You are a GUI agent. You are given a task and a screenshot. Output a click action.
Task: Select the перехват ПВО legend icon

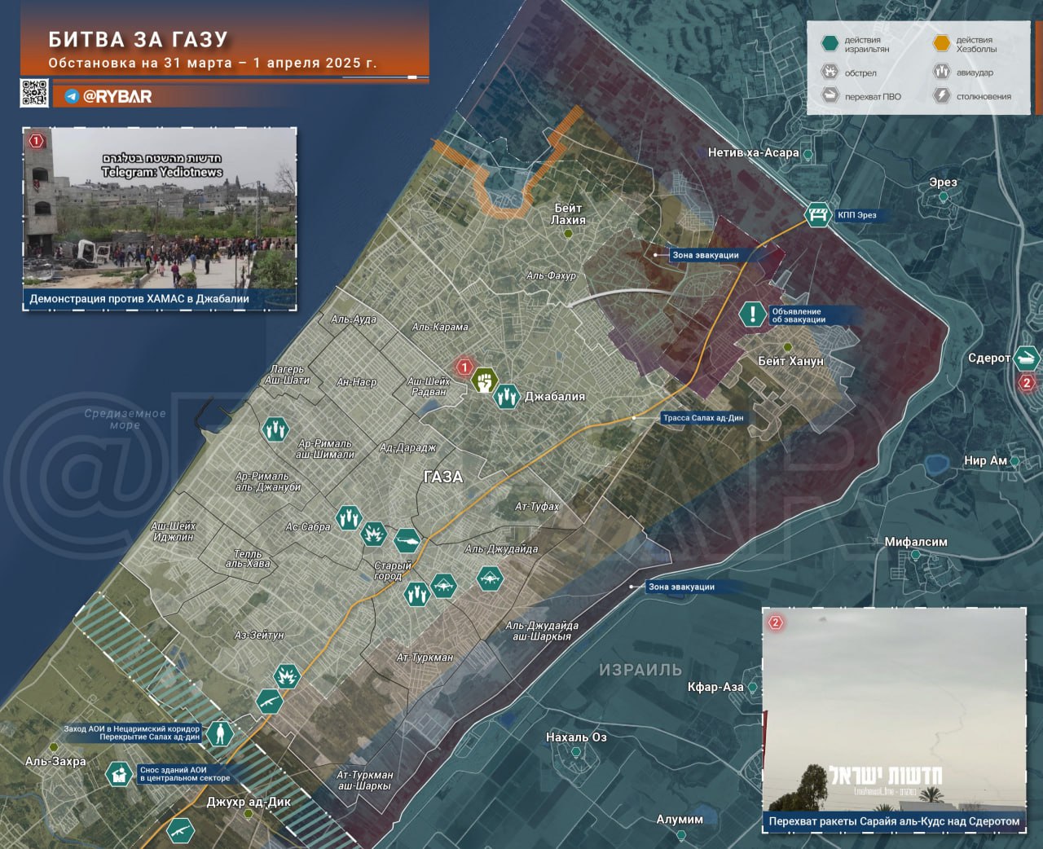[x=830, y=96]
